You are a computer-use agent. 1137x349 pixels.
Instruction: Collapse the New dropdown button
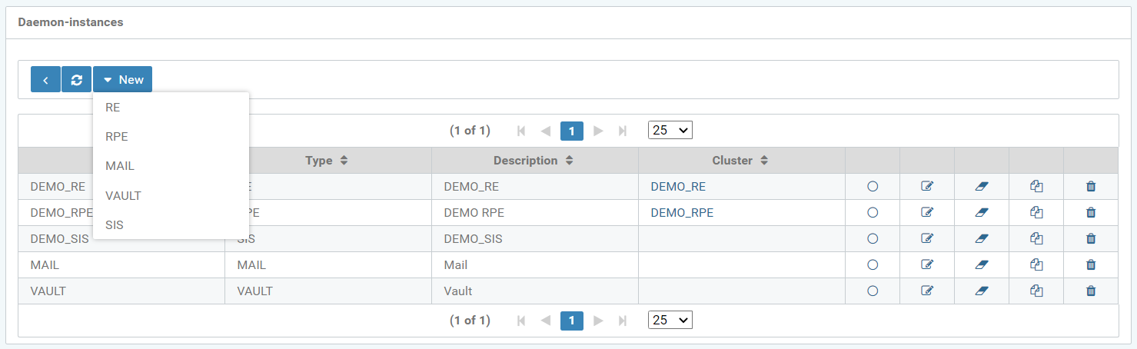[123, 80]
